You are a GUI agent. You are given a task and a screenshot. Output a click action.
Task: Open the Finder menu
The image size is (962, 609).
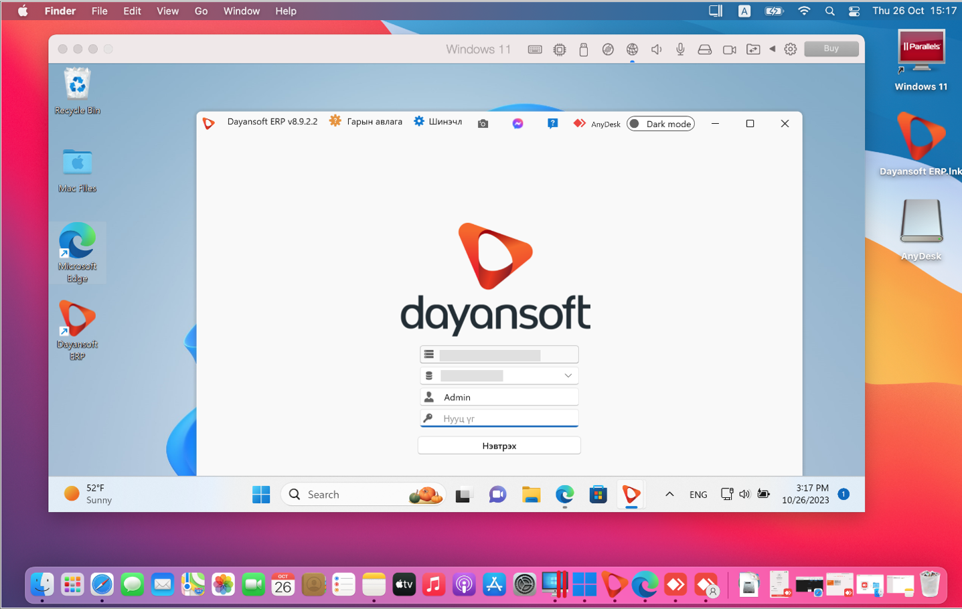[x=60, y=11]
